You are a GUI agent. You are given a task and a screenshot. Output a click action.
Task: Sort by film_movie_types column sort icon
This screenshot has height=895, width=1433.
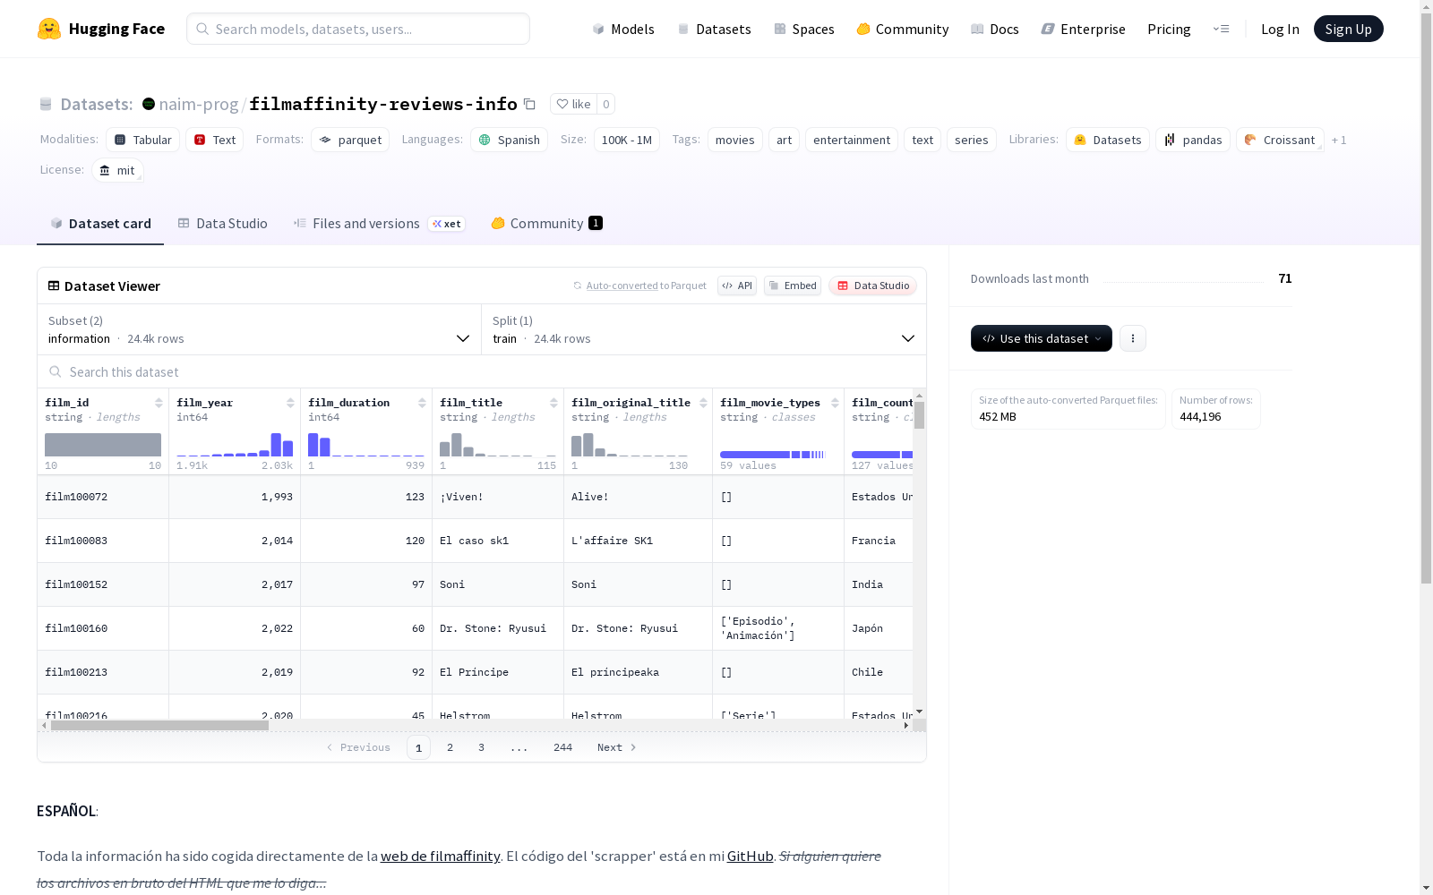(835, 403)
